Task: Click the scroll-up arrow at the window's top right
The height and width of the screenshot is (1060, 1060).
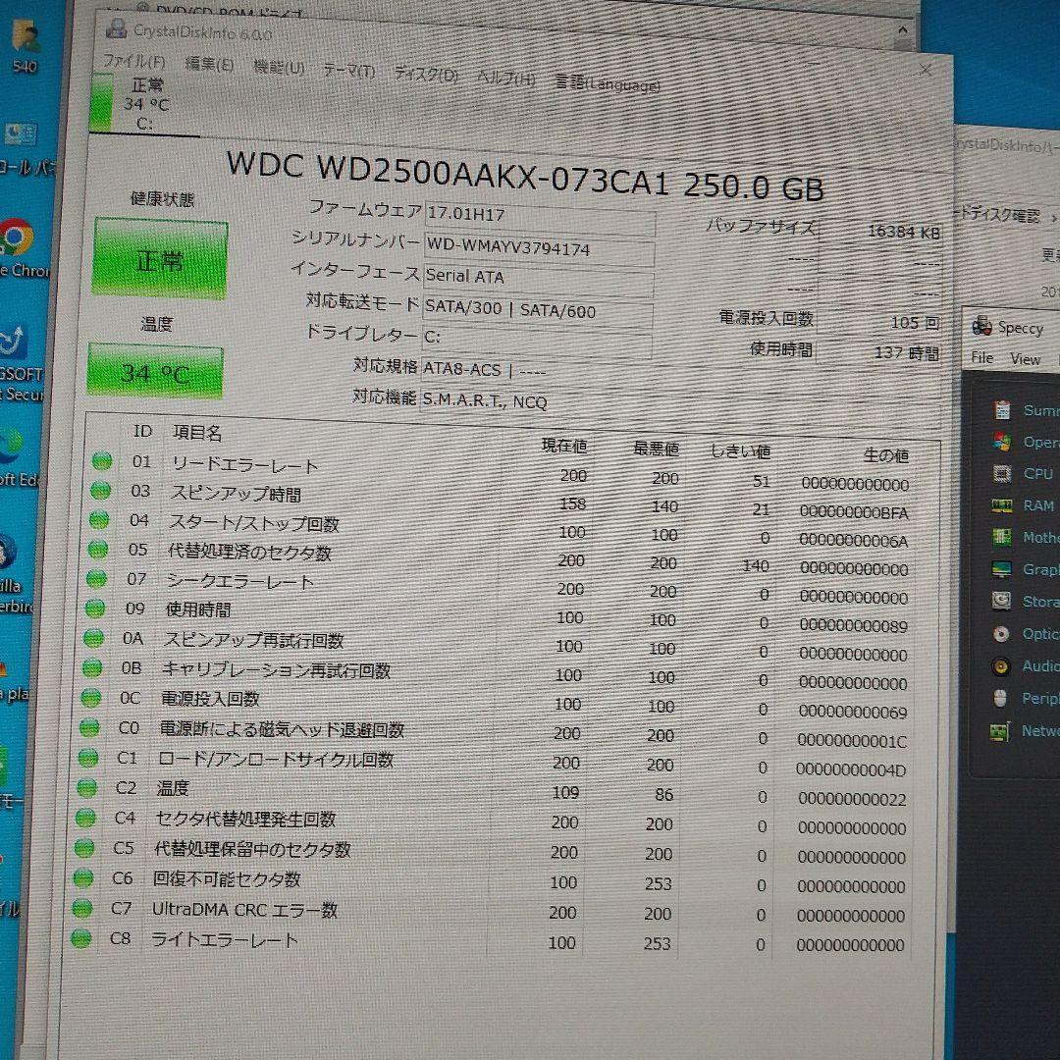Action: pos(902,30)
